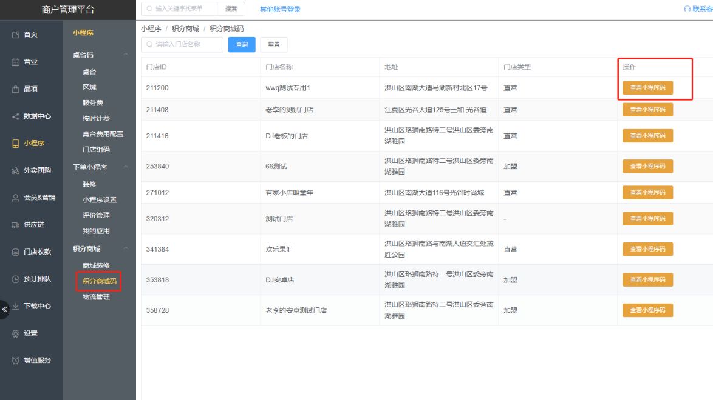Click 查看小程序码 for store 211416
The width and height of the screenshot is (713, 400).
[x=647, y=136]
